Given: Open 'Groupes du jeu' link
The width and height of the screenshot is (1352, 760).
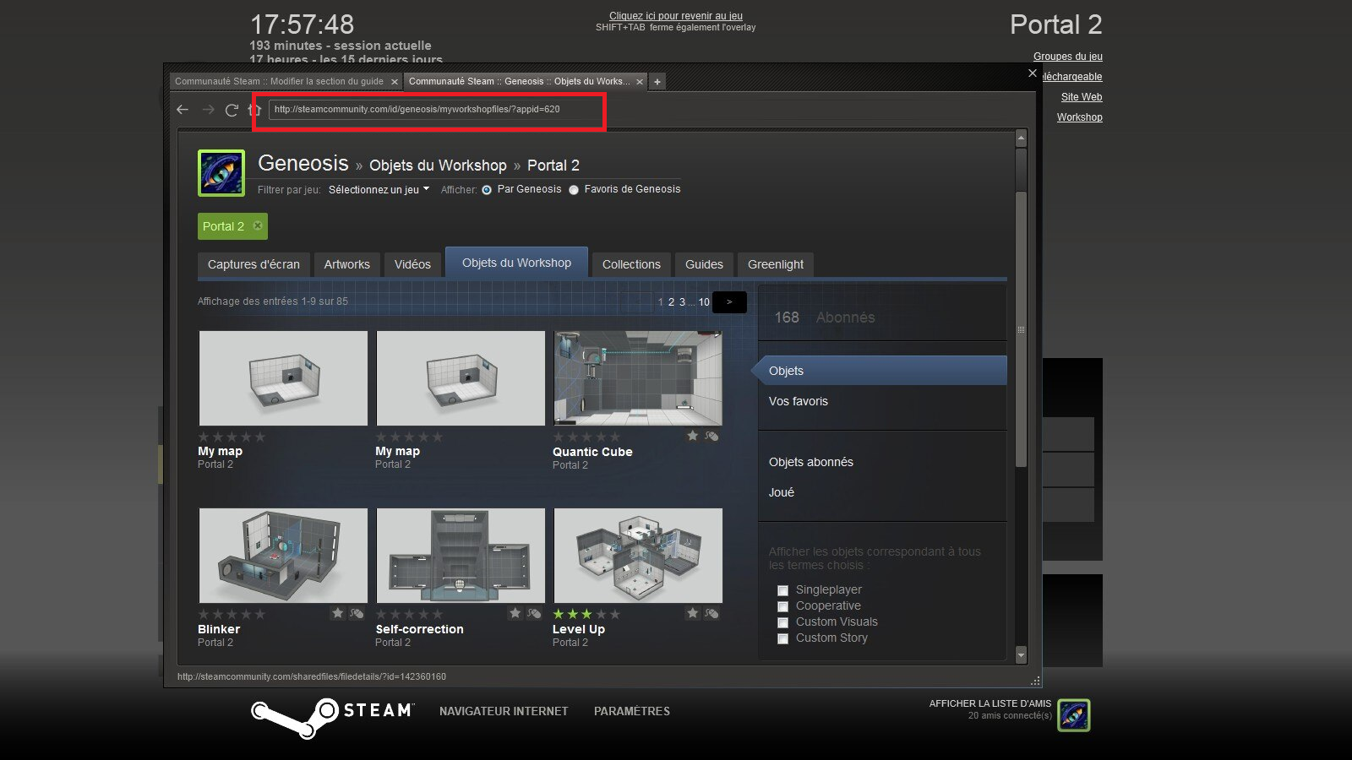Looking at the screenshot, I should pyautogui.click(x=1068, y=57).
